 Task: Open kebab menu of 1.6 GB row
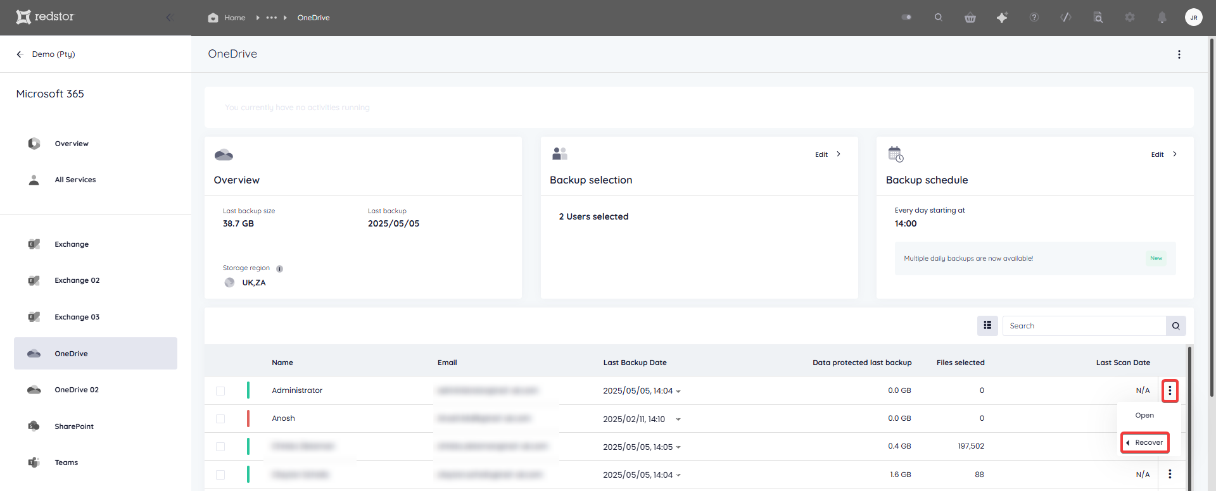pyautogui.click(x=1170, y=474)
